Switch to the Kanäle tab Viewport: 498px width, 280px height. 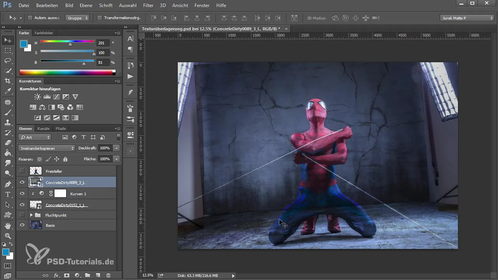[x=44, y=128]
